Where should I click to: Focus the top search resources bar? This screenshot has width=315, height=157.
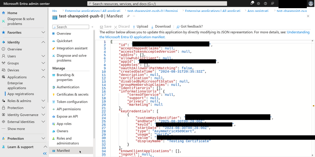coord(157,4)
